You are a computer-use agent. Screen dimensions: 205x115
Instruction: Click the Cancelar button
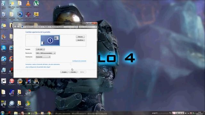[73, 72]
